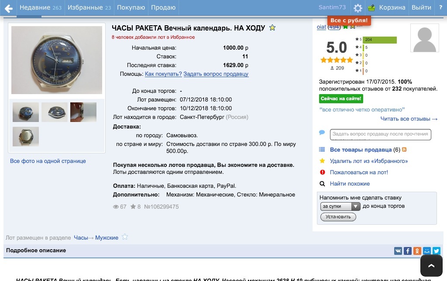Toggle the star next to the Мужские category
The image size is (447, 281).
(x=125, y=237)
